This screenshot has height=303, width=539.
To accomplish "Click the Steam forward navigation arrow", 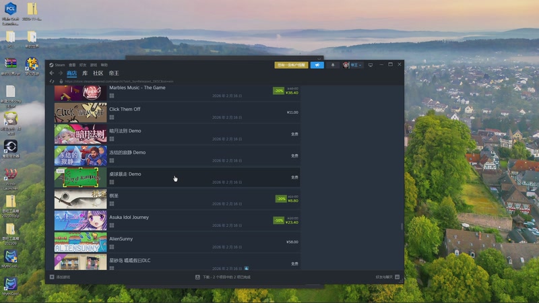I will (61, 73).
